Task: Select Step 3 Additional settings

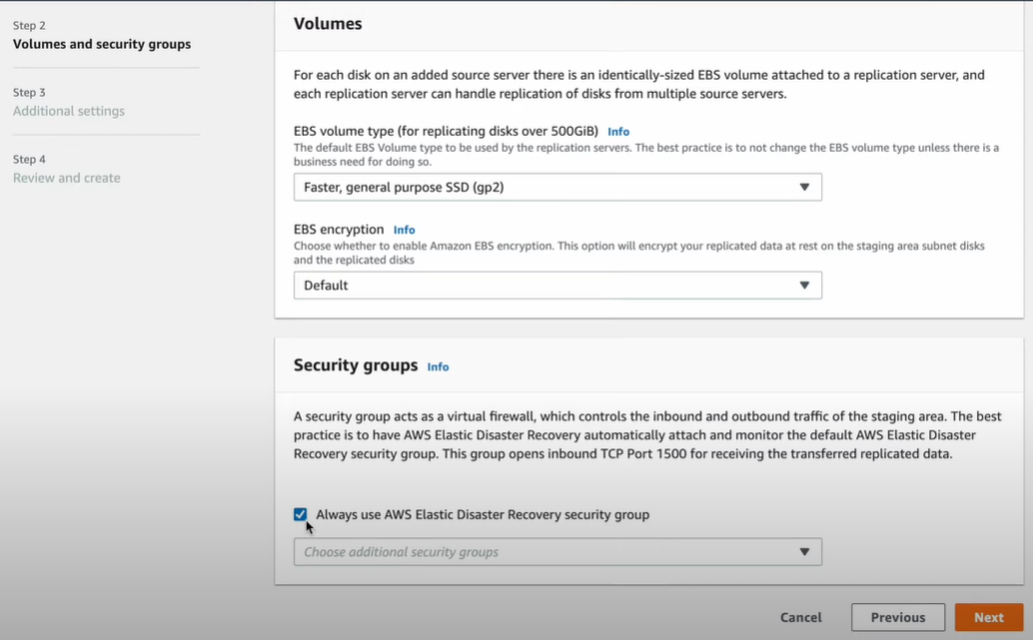Action: click(x=69, y=111)
